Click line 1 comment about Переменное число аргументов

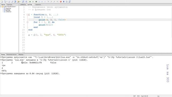48,7
